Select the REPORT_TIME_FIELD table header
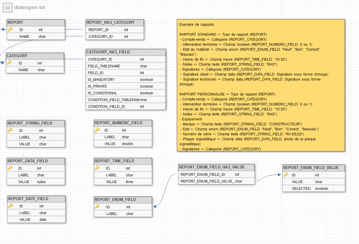The image size is (359, 244). pos(123,161)
